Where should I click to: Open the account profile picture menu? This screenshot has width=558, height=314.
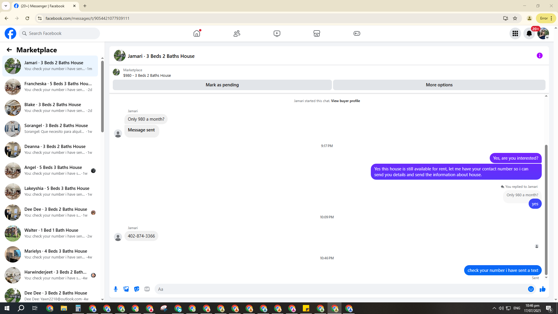tap(543, 33)
